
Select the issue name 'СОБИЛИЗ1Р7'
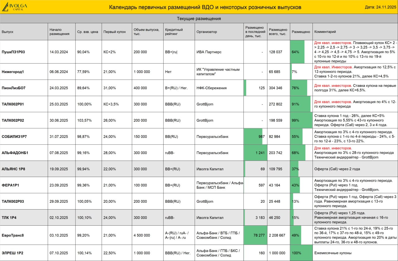[x=14, y=136]
